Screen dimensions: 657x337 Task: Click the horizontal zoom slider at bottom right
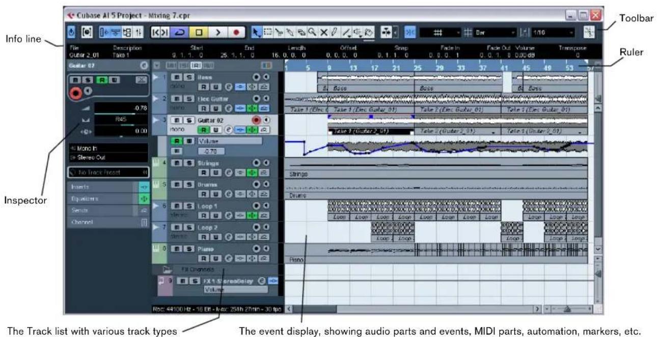point(566,309)
